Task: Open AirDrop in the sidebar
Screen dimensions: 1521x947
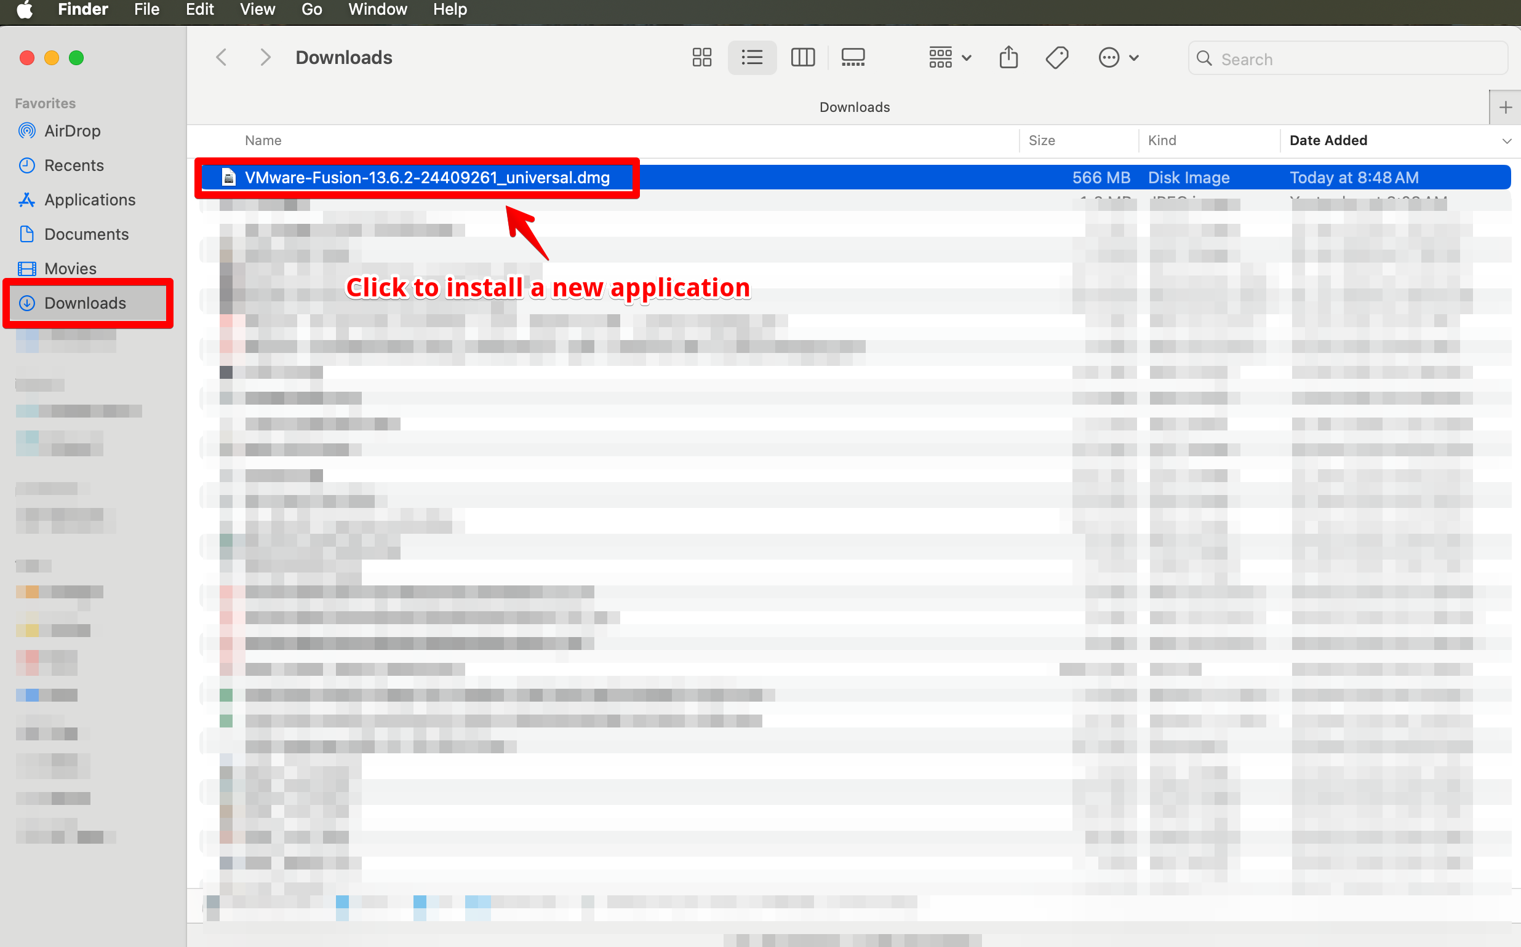Action: [72, 131]
